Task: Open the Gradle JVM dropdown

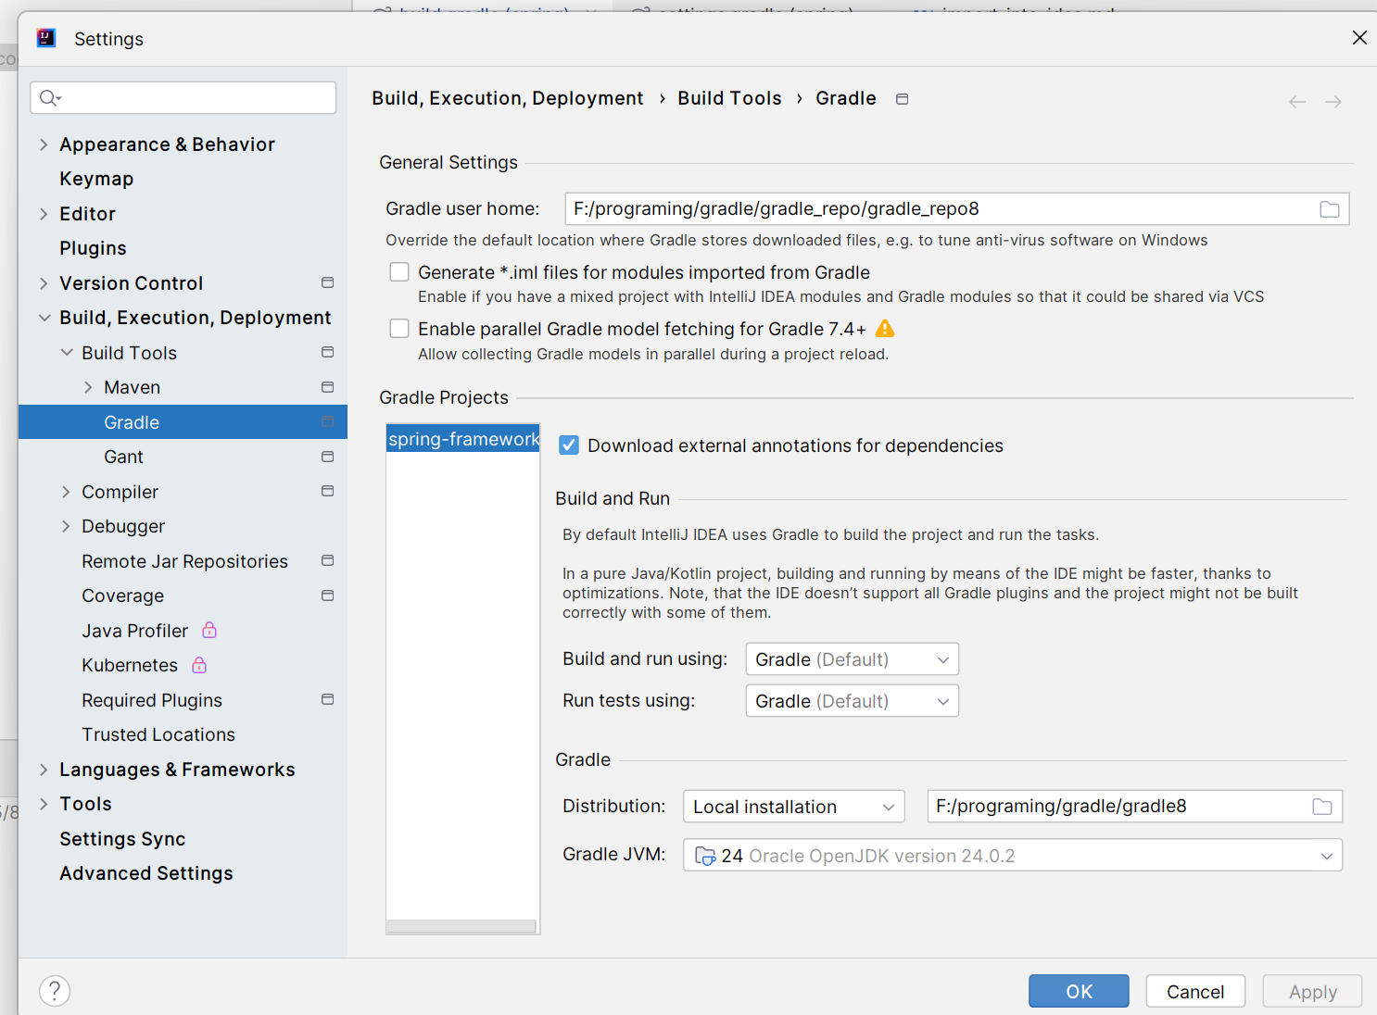Action: [1013, 856]
